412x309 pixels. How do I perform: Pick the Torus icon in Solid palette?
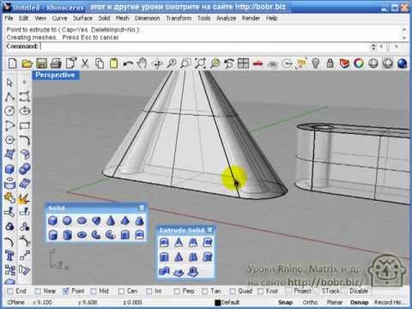[82, 235]
